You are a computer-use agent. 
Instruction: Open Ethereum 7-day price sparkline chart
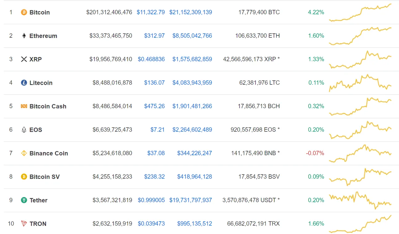pos(360,36)
